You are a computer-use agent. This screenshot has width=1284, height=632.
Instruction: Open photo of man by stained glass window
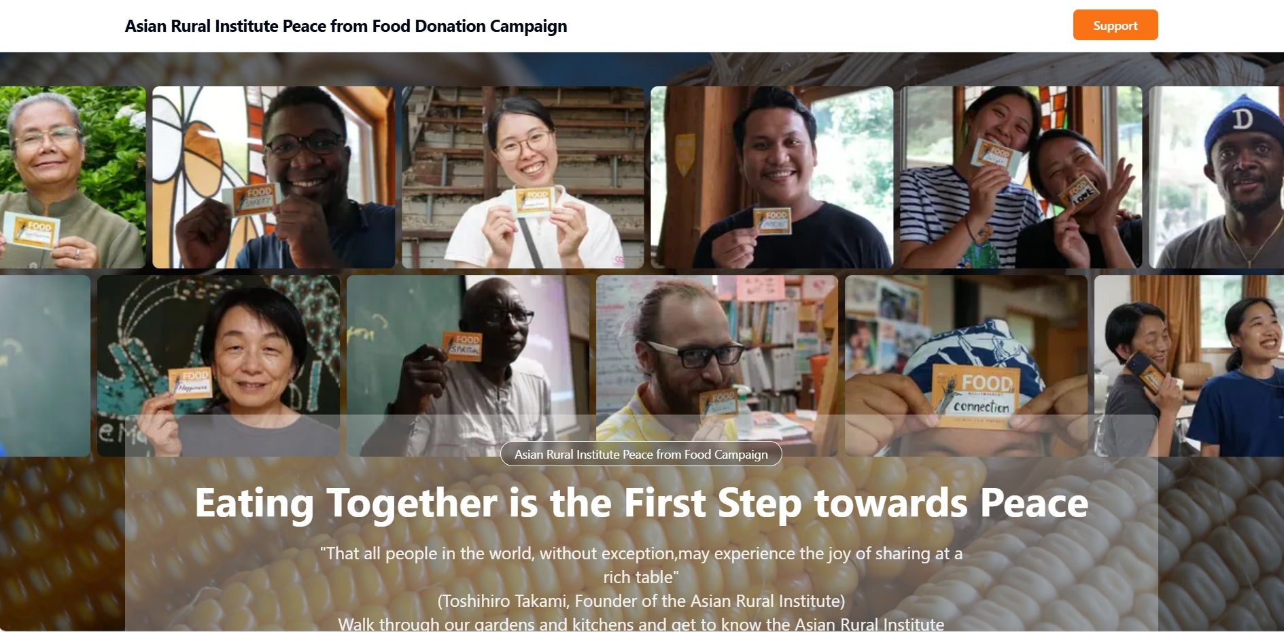pos(273,177)
